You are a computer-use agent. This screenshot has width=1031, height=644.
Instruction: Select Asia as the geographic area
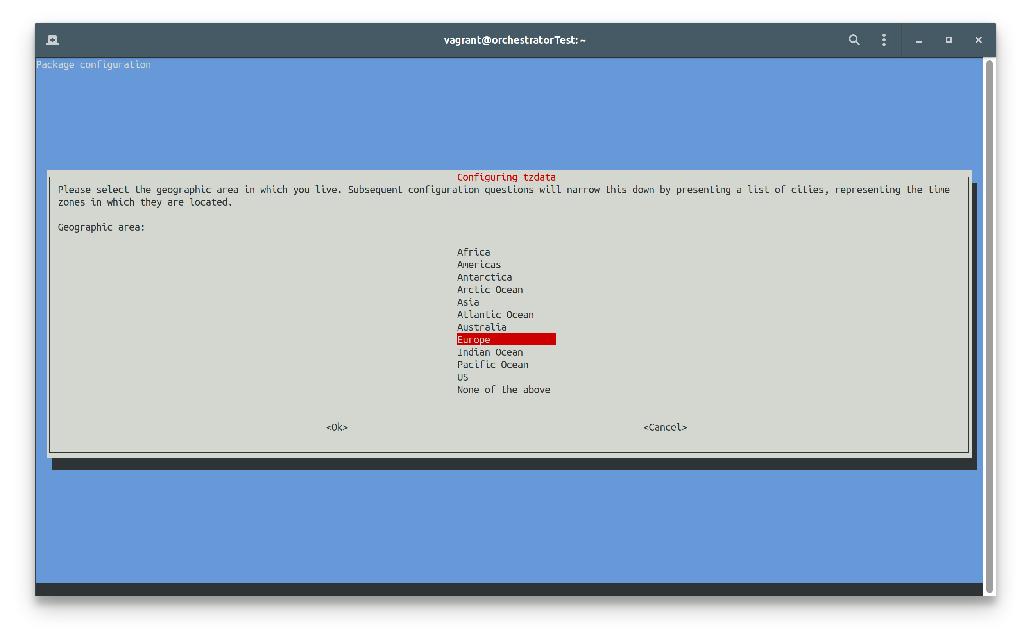pyautogui.click(x=468, y=302)
